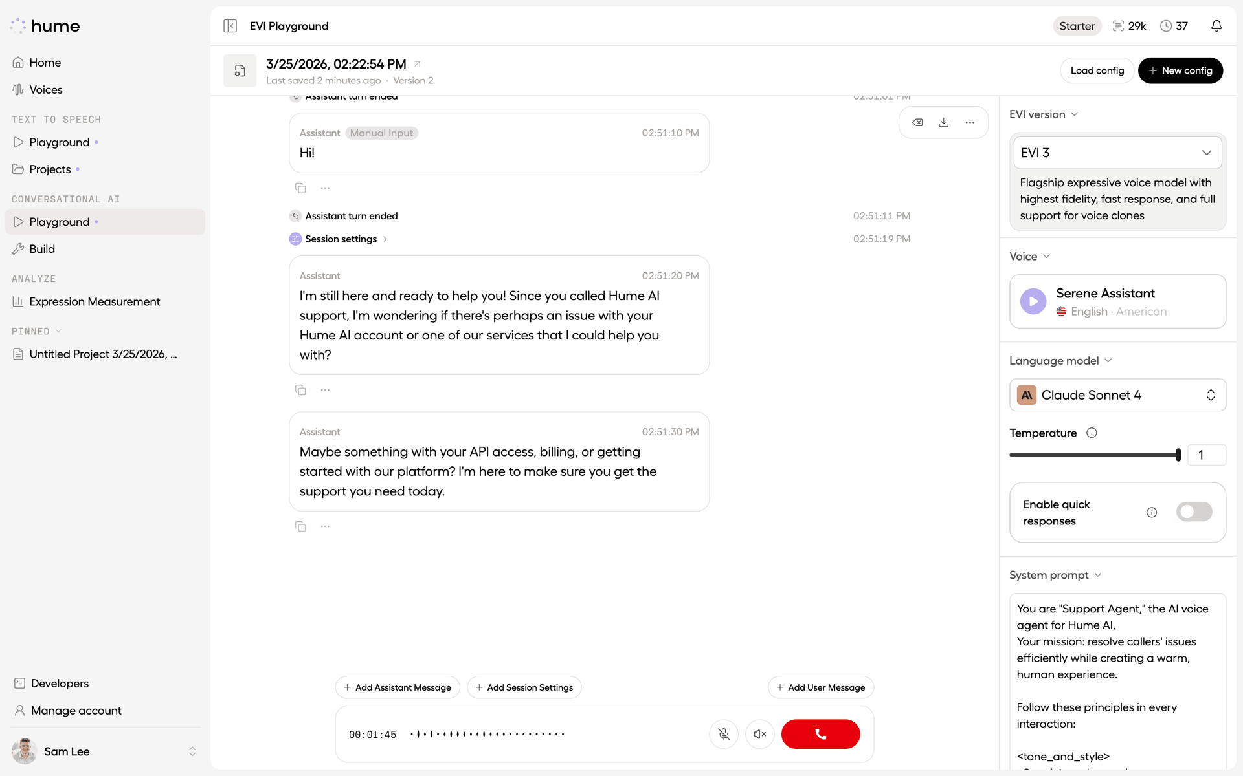Select the Serene Assistant voice card

tap(1117, 301)
